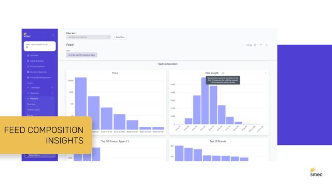This screenshot has height=187, width=332.
Task: Click the Top 10 Product Types L1 title
Action: pyautogui.click(x=115, y=141)
